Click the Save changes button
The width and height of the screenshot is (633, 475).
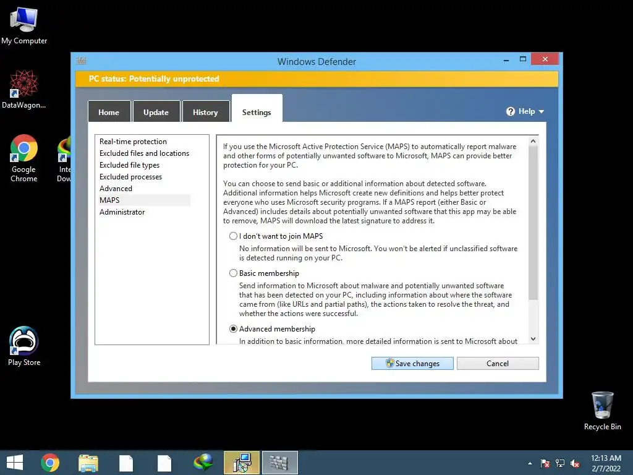pyautogui.click(x=412, y=363)
